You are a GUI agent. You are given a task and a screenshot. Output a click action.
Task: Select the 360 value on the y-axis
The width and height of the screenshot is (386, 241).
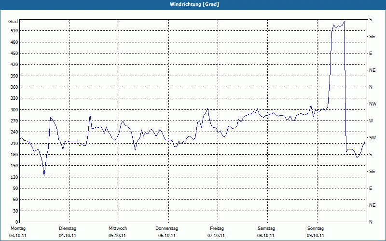14,87
